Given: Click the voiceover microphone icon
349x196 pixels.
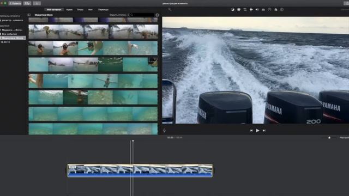Looking at the screenshot, I should (x=164, y=131).
